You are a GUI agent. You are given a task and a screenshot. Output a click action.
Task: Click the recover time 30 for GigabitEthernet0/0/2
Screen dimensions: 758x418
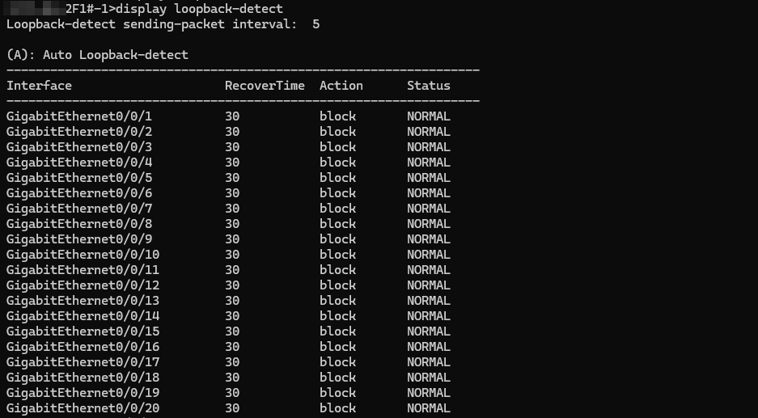click(232, 132)
